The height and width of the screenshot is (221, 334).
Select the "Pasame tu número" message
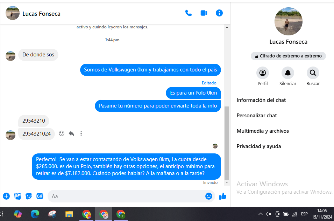[158, 106]
